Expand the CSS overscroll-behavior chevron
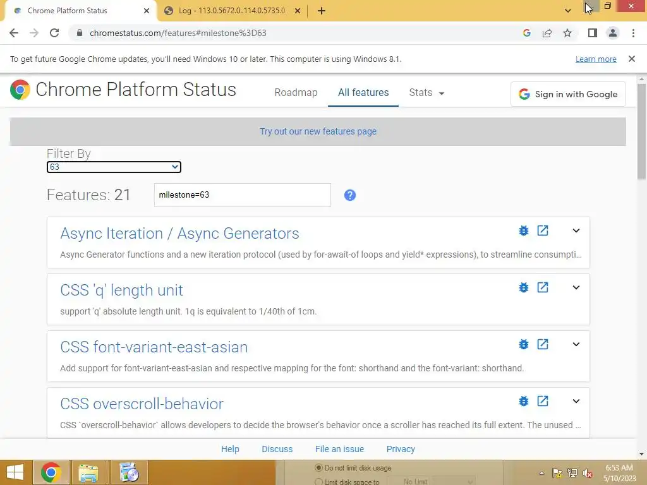647x485 pixels. [x=576, y=401]
